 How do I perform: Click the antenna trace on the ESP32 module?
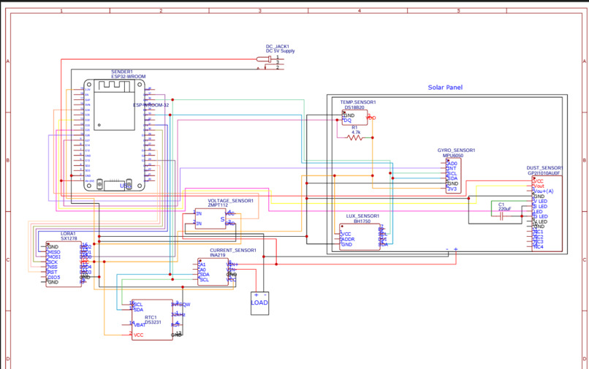click(114, 85)
